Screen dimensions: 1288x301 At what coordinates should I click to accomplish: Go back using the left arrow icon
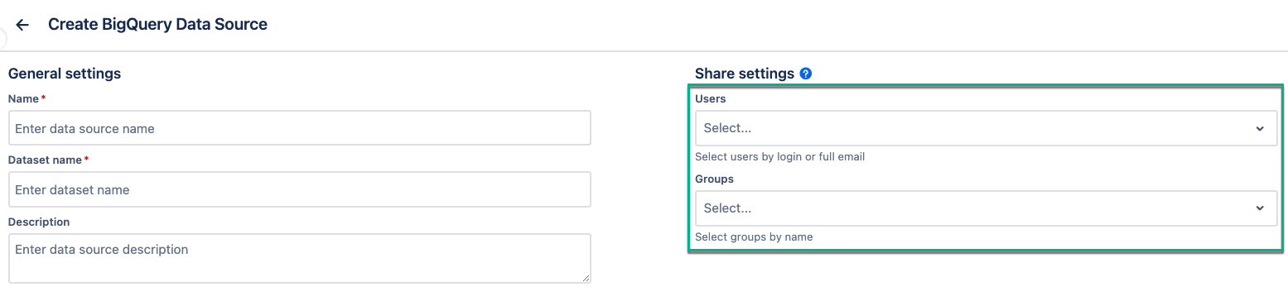point(22,25)
